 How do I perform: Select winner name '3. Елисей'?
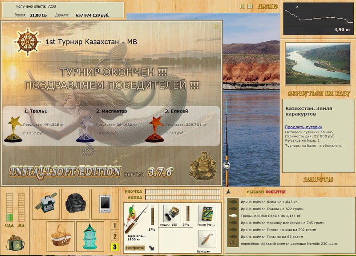click(176, 111)
